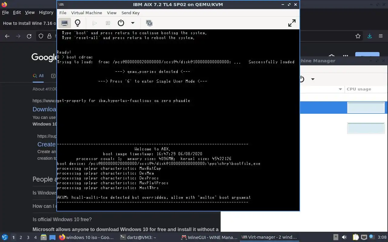Go back in Firefox
Screen dimensions: 388x242
(x=7, y=36)
